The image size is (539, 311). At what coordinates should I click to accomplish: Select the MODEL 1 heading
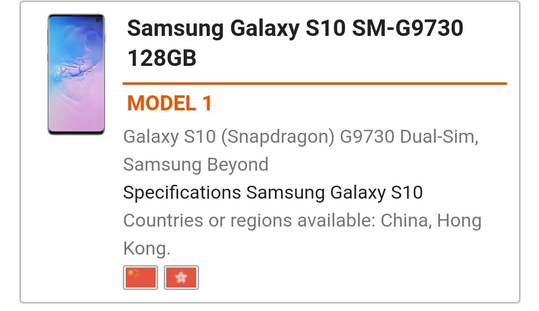170,103
